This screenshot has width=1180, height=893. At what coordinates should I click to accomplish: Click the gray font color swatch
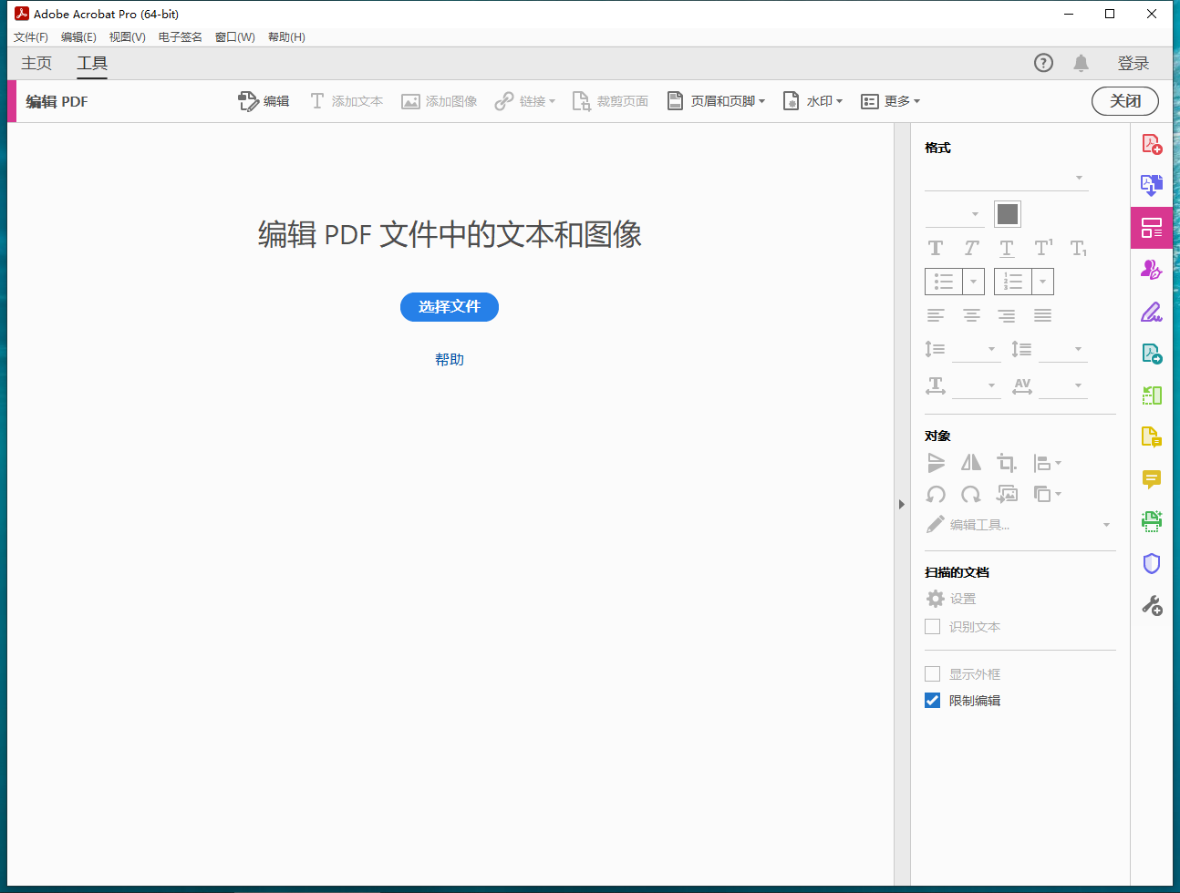click(x=1007, y=214)
